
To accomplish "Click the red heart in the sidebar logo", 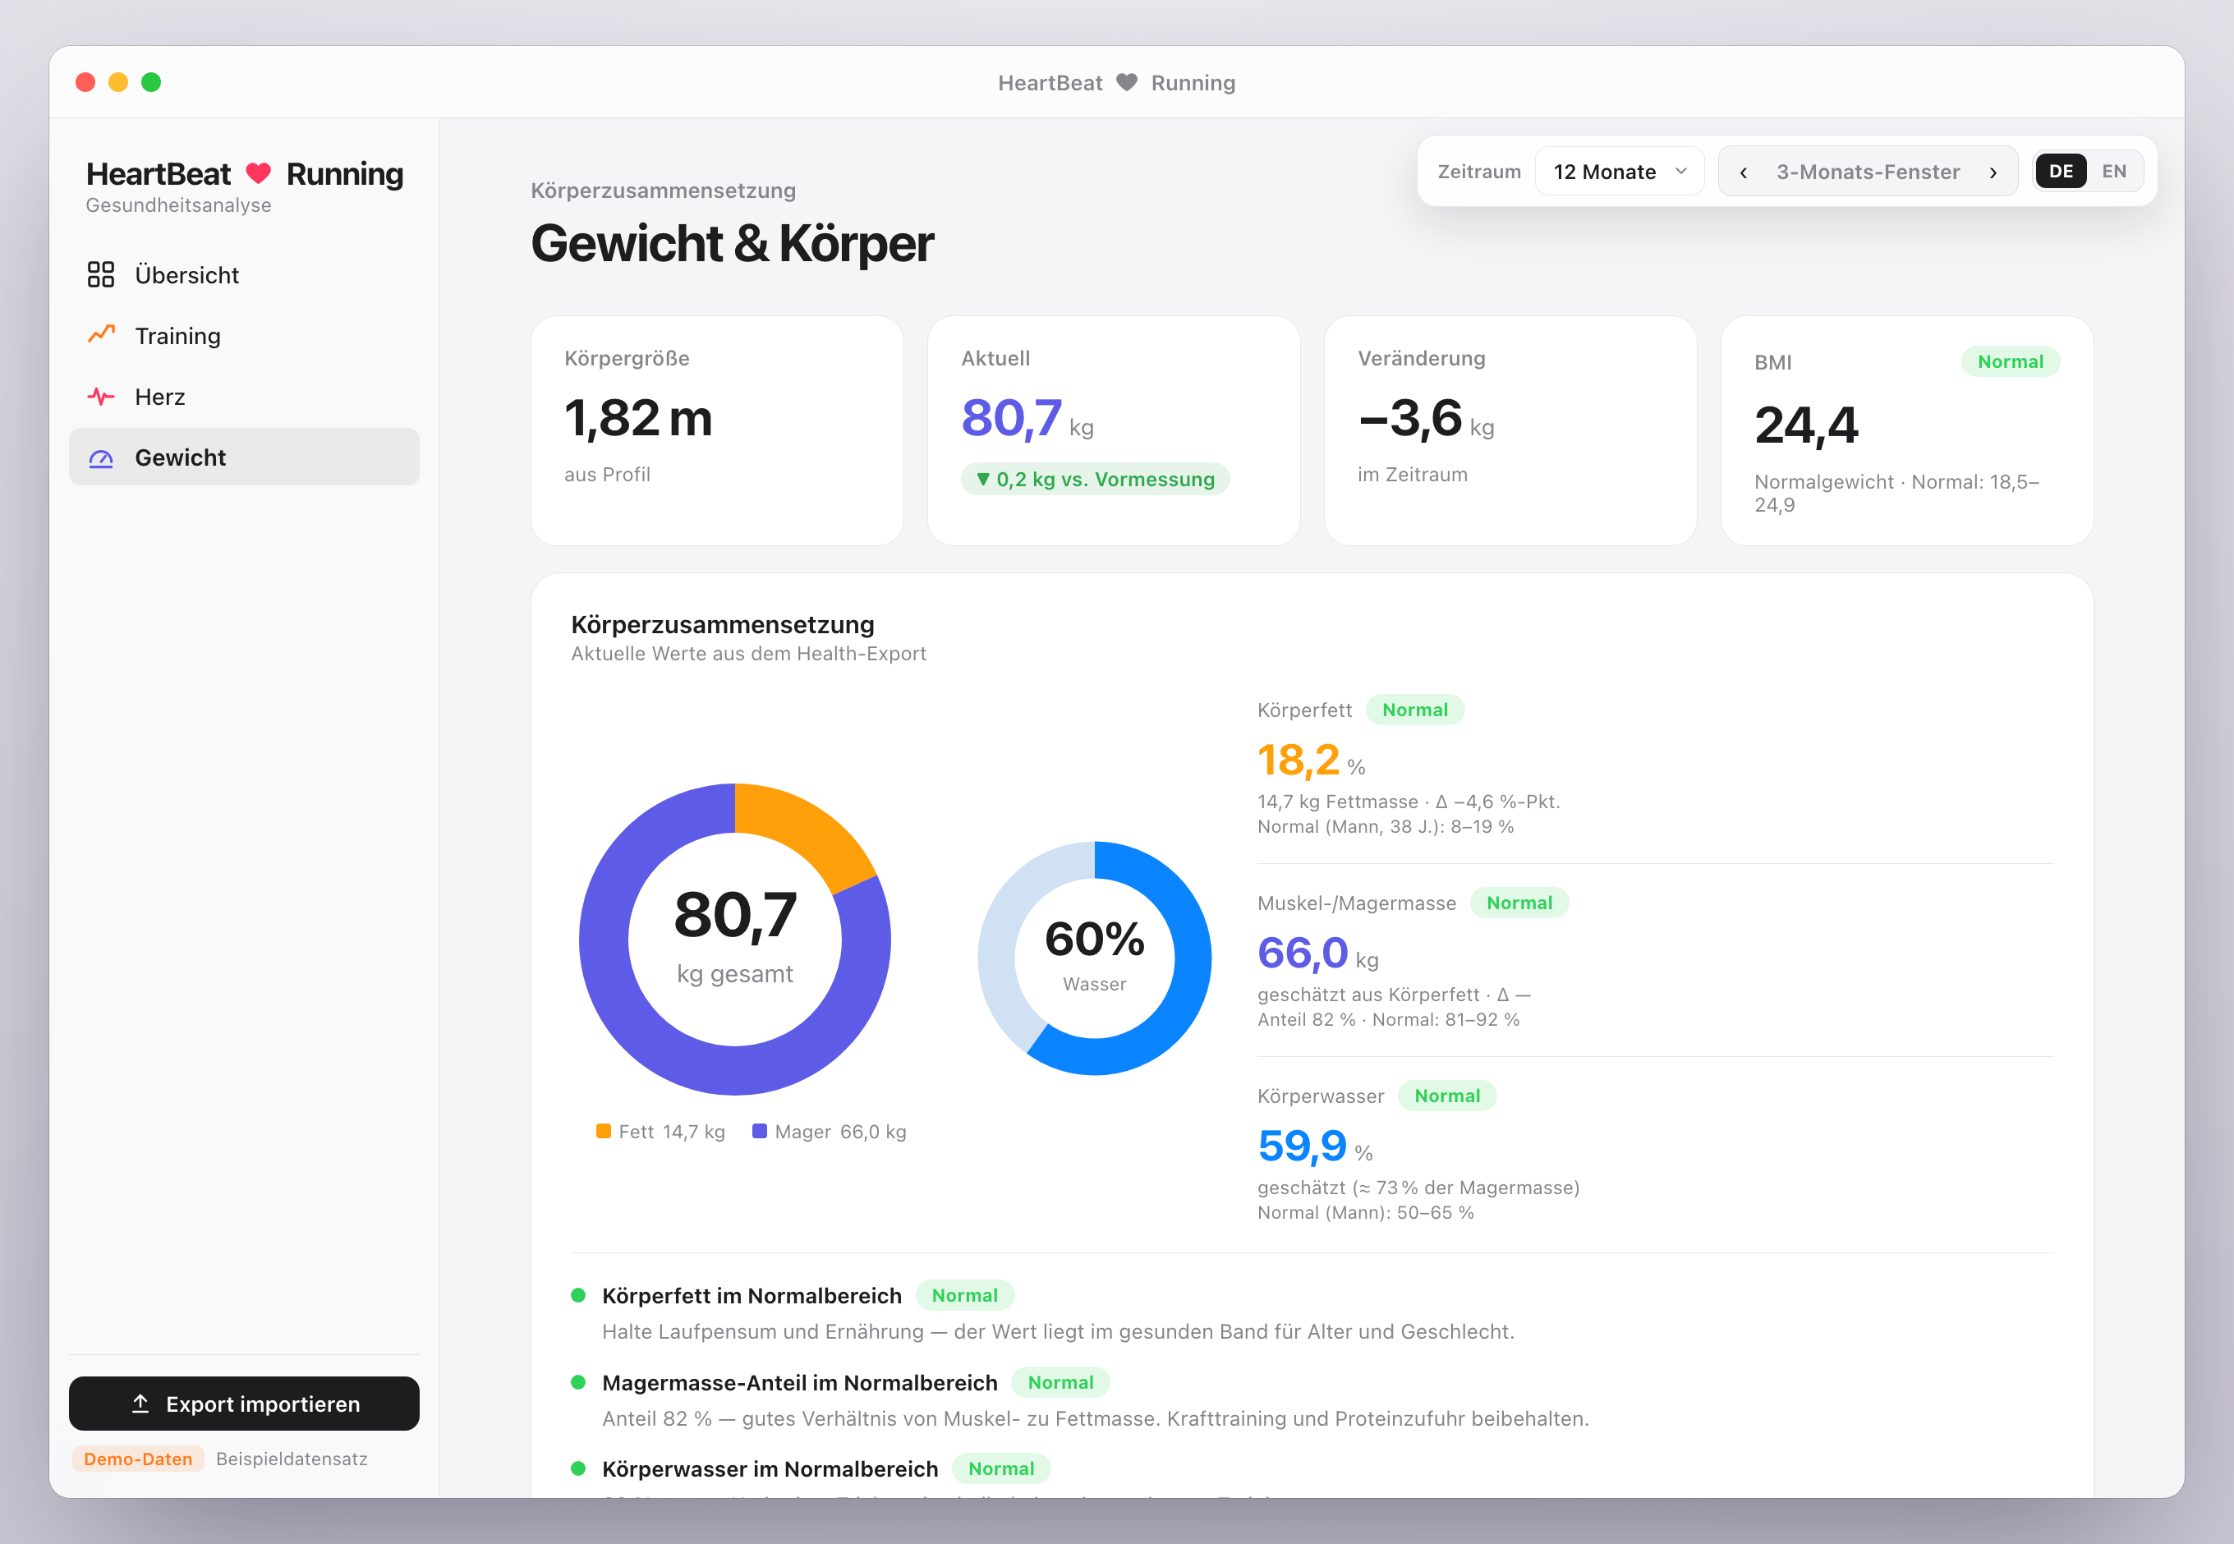I will point(259,173).
